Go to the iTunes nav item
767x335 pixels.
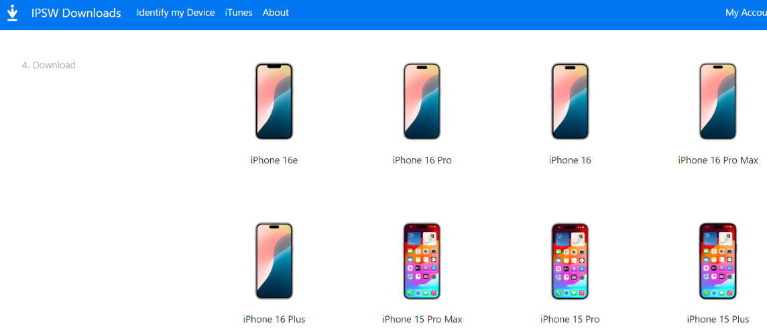pyautogui.click(x=239, y=13)
